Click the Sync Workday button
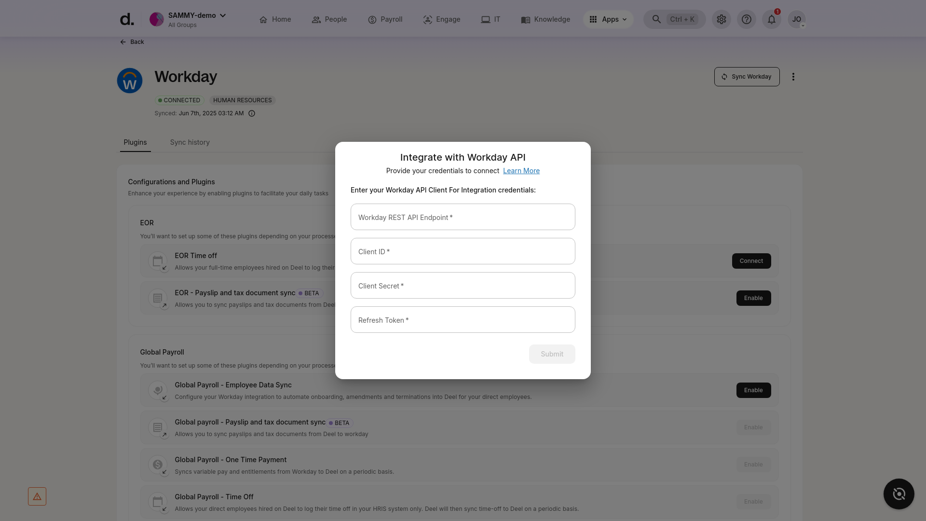Image resolution: width=926 pixels, height=521 pixels. pyautogui.click(x=747, y=77)
